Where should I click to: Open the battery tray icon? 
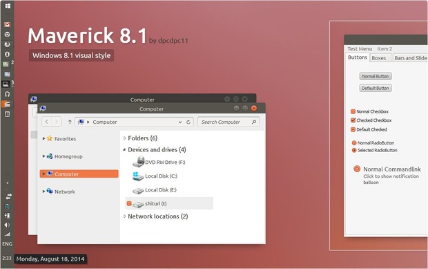[8, 206]
